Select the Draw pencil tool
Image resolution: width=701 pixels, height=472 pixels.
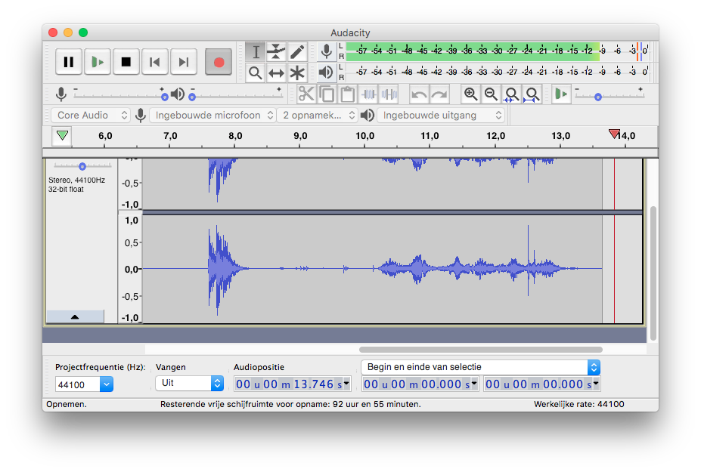297,51
